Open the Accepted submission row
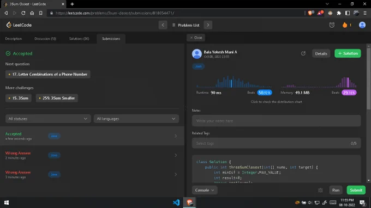This screenshot has width=371, height=208. coord(92,136)
